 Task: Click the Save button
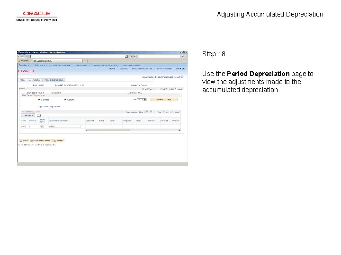coord(24,141)
